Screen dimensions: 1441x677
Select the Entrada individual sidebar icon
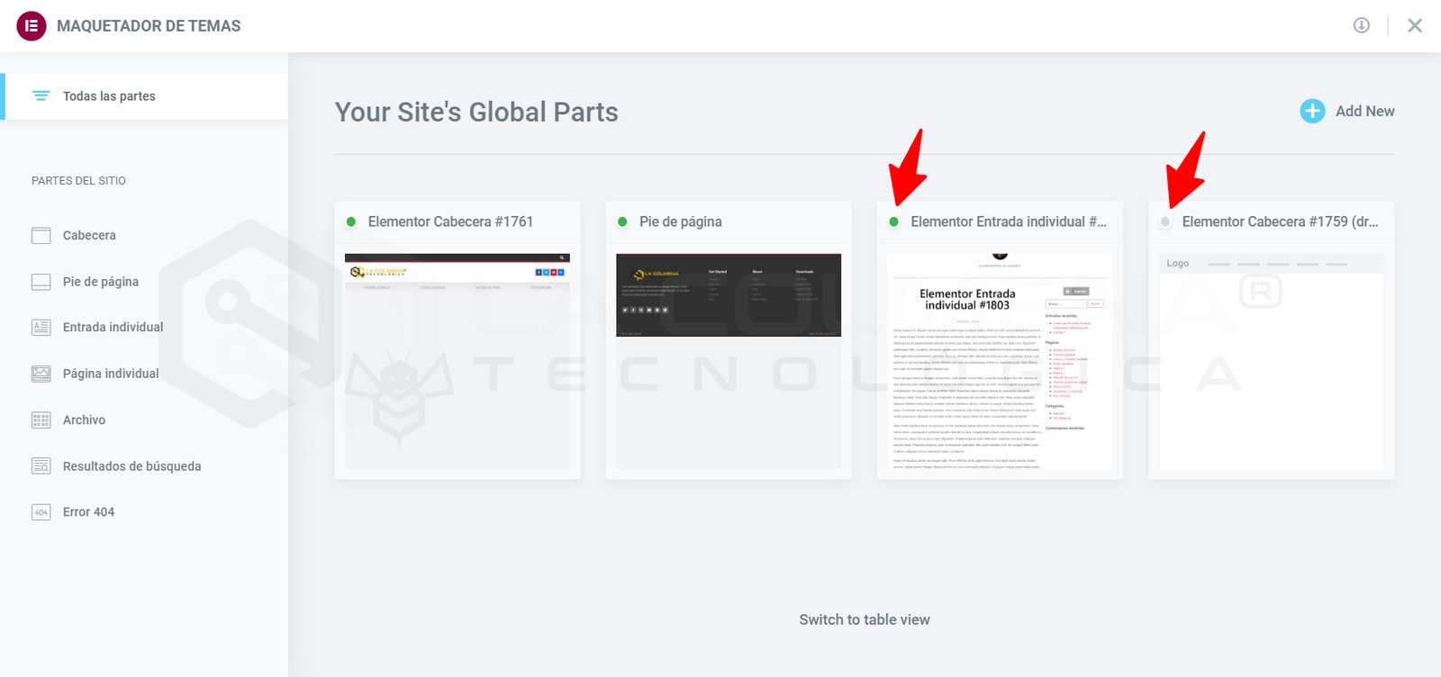41,328
